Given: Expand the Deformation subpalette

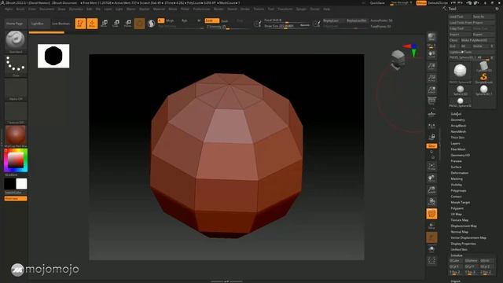Looking at the screenshot, I should coord(459,173).
